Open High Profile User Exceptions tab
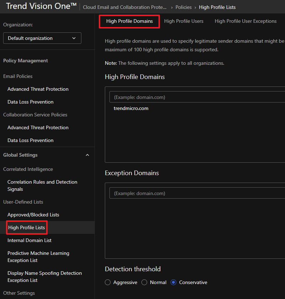285x299 pixels. [x=246, y=21]
